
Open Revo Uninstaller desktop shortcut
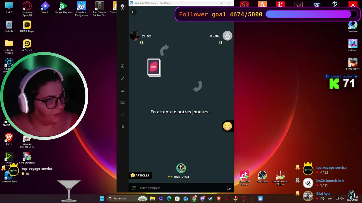[x=27, y=158]
